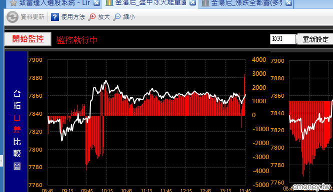Click the star icon on the 致富達人選股系統 tab

[x=13, y=3]
